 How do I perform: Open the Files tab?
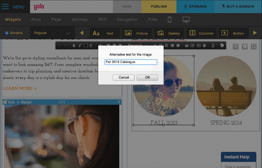152,20
